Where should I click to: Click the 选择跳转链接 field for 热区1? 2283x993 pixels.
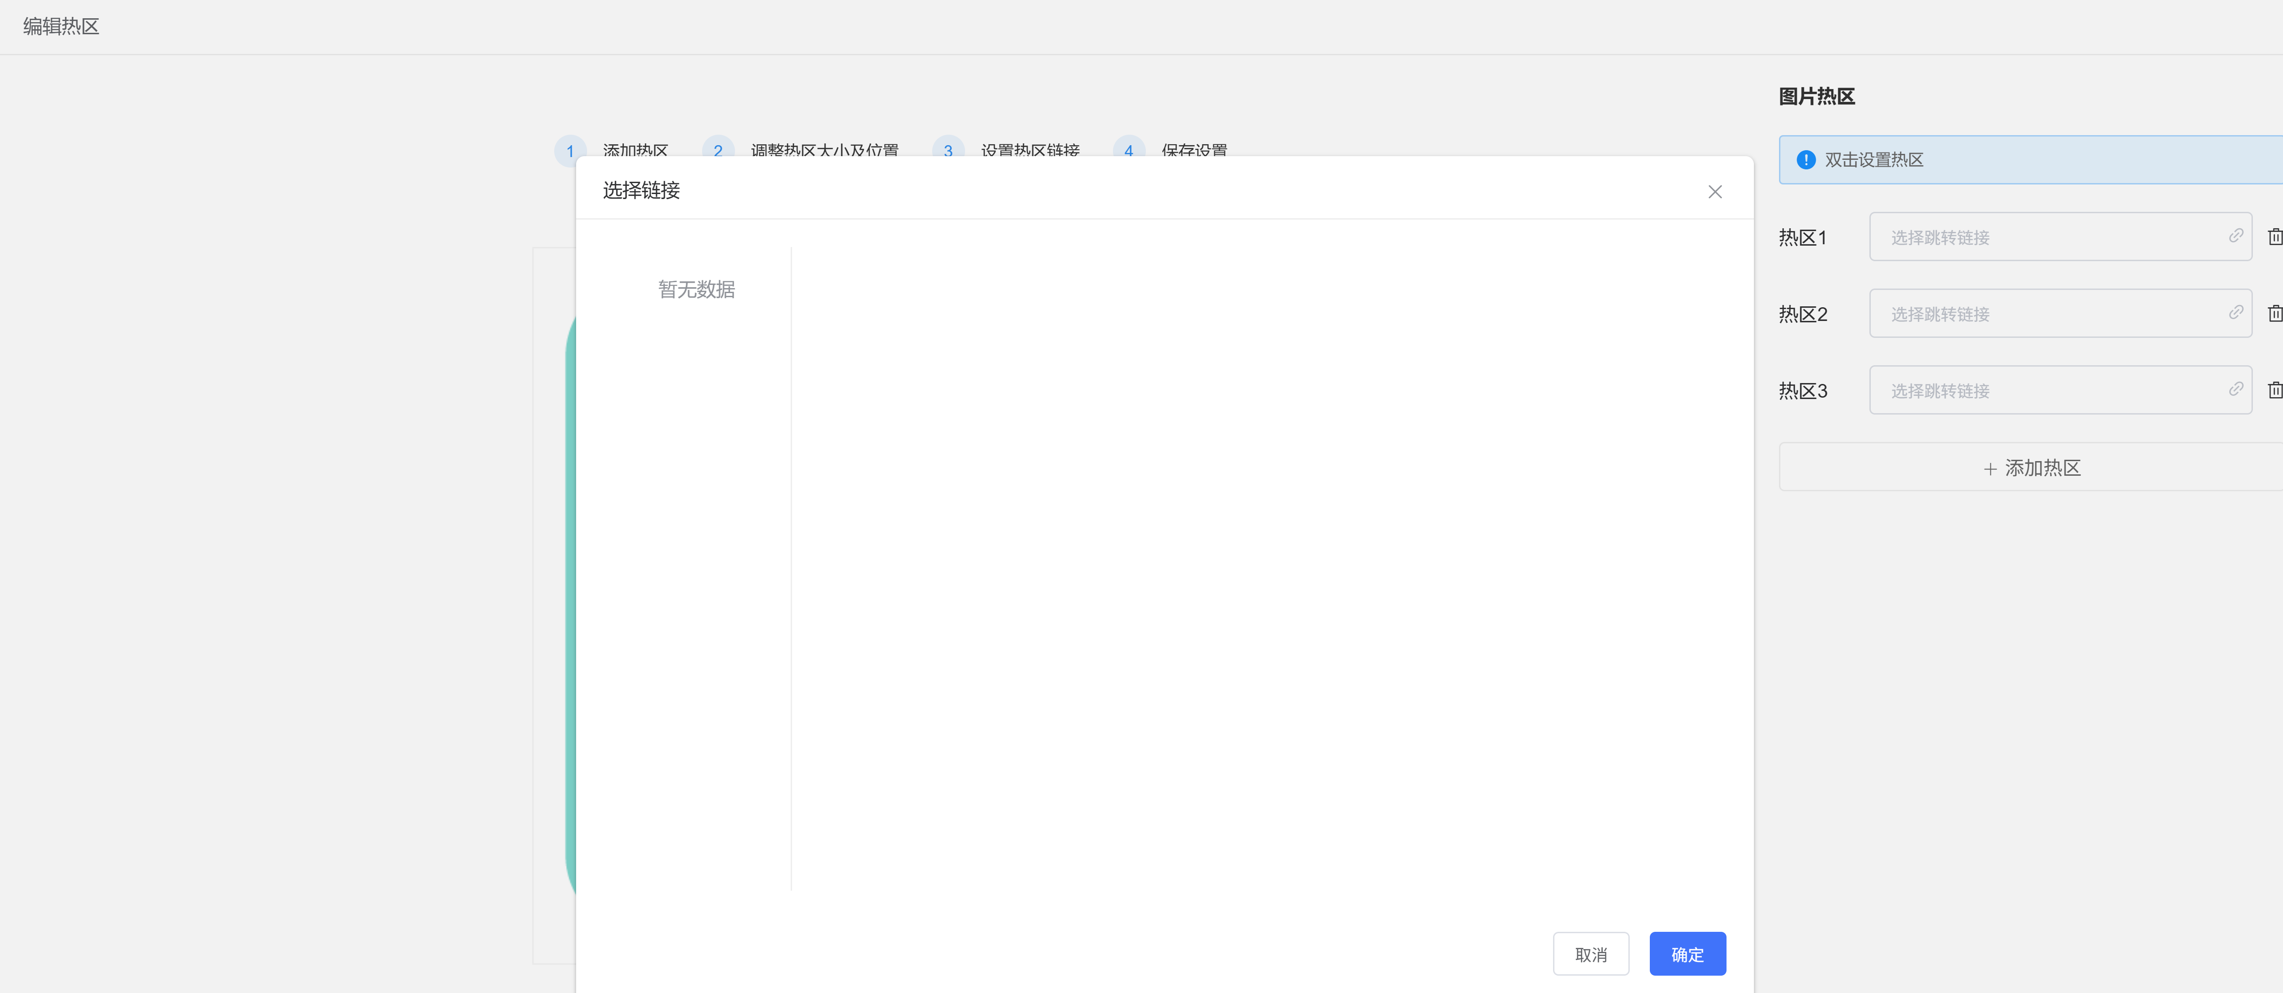[x=2038, y=237]
